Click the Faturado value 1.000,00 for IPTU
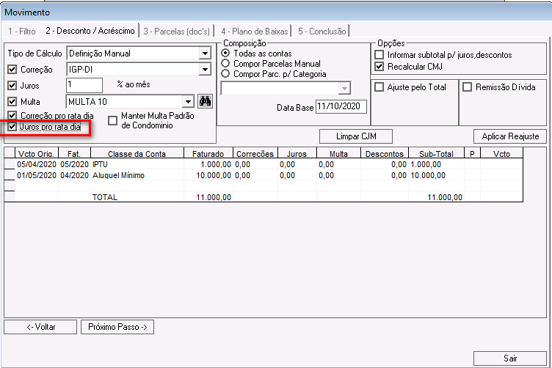The width and height of the screenshot is (552, 368). (x=208, y=164)
